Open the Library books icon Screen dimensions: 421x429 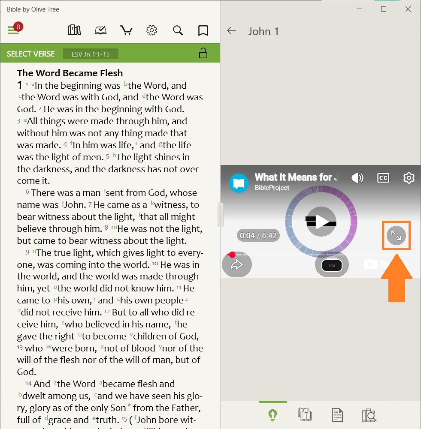coord(74,30)
